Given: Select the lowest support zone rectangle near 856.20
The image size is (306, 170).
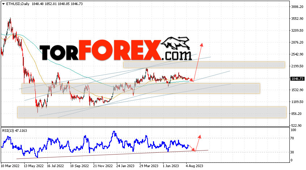Looking at the screenshot, I should 152,112.
